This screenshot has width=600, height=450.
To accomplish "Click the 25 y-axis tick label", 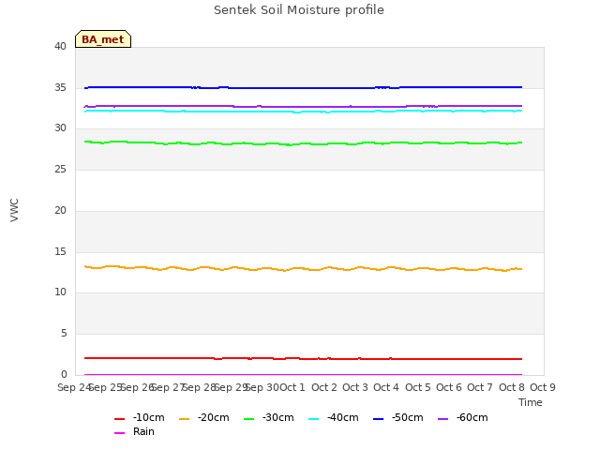I will (x=60, y=169).
